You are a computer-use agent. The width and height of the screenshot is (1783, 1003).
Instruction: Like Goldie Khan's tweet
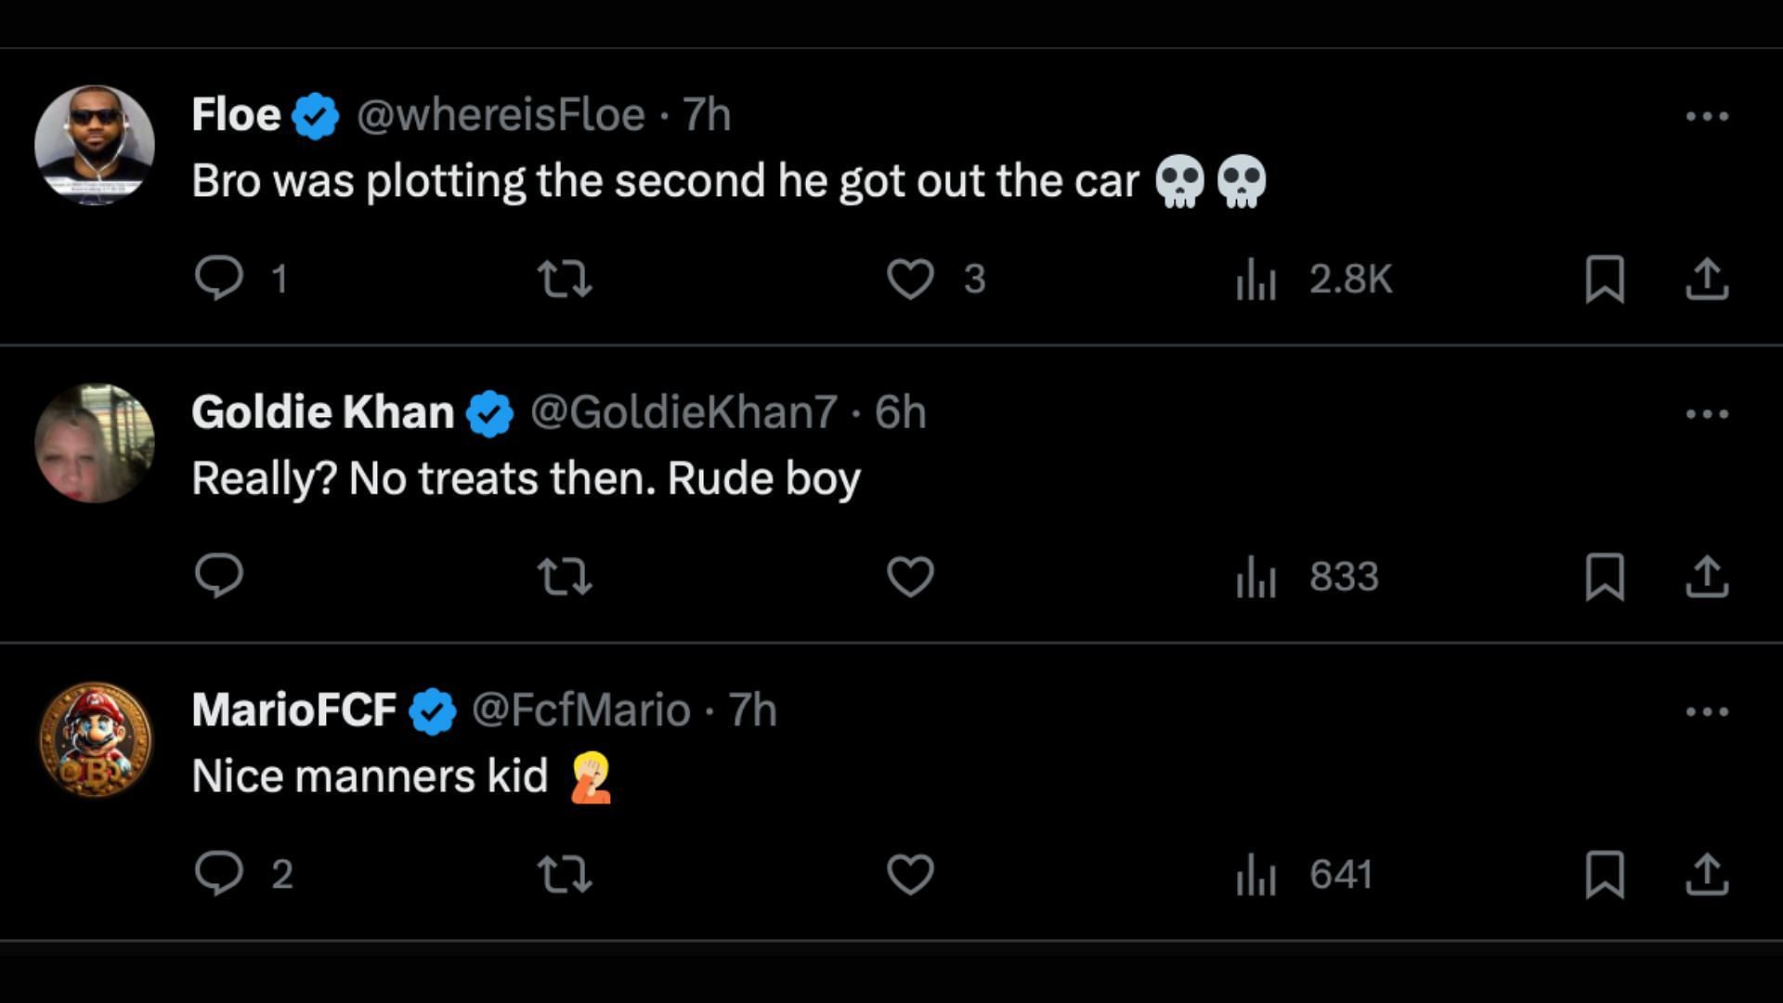(x=910, y=576)
